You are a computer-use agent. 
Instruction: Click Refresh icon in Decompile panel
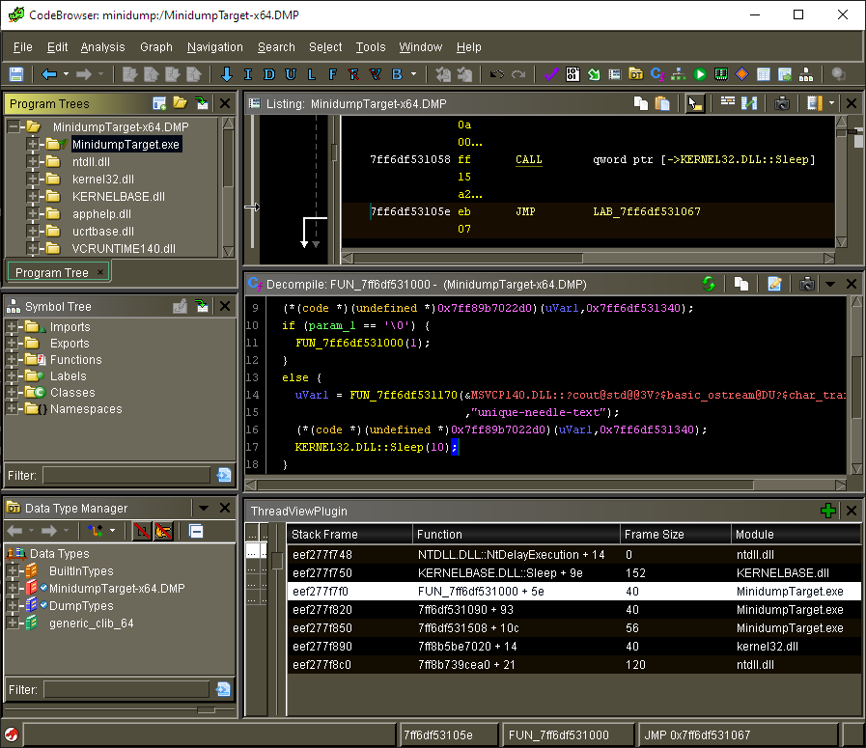tap(709, 285)
